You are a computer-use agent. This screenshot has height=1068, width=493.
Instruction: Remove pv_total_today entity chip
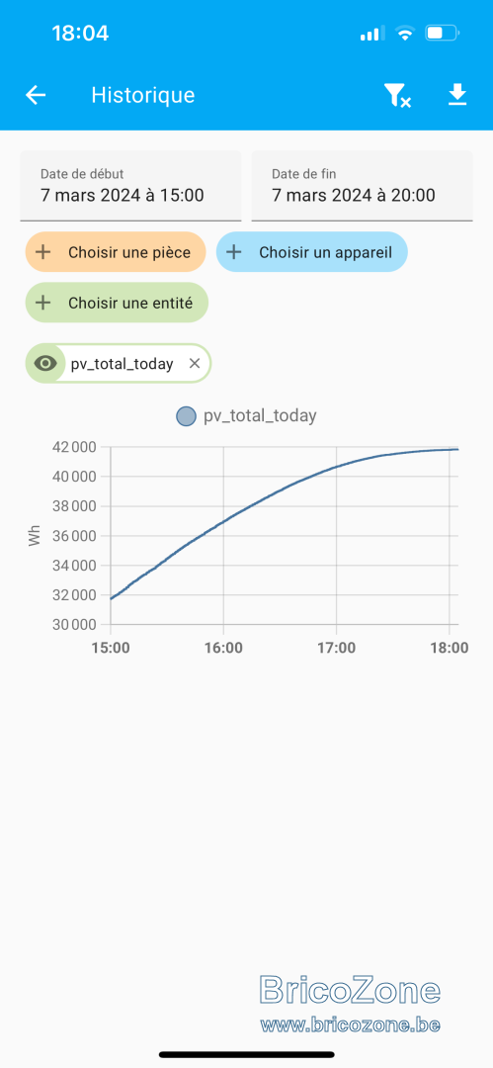tap(194, 364)
